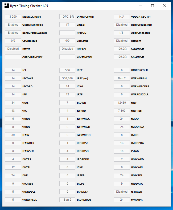Select the VDDCR_SoC (V) N/A field
The image size is (173, 210).
click(122, 17)
